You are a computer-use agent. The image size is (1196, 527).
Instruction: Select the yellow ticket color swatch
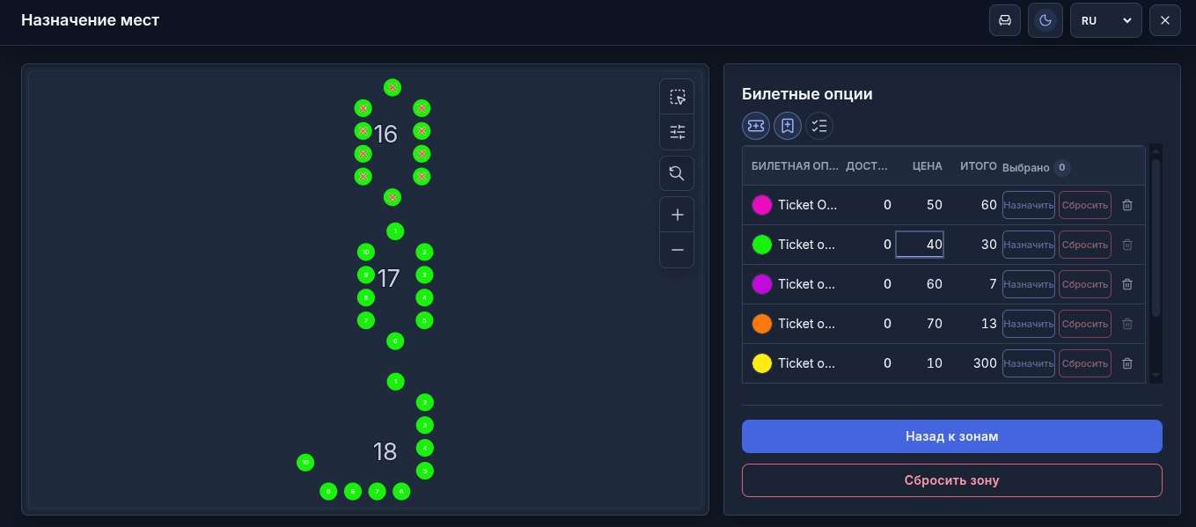coord(762,363)
